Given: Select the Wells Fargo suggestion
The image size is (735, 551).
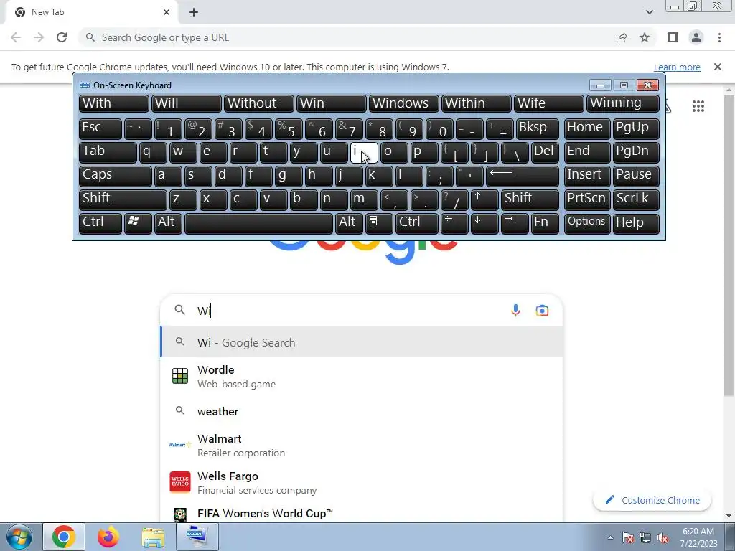Looking at the screenshot, I should point(362,483).
